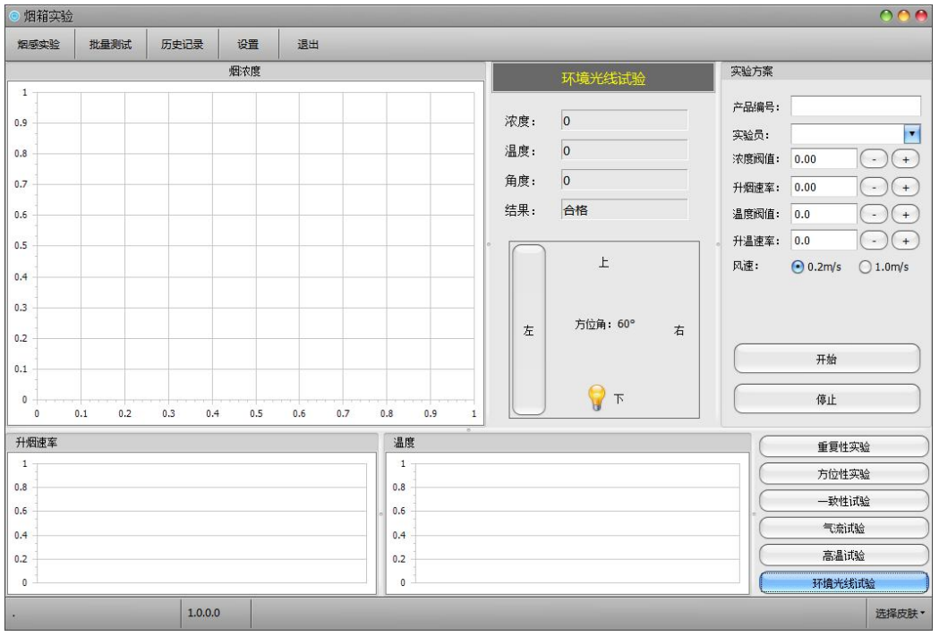The height and width of the screenshot is (636, 939).
Task: Select the 0.2m/s wind speed option
Action: tap(798, 267)
